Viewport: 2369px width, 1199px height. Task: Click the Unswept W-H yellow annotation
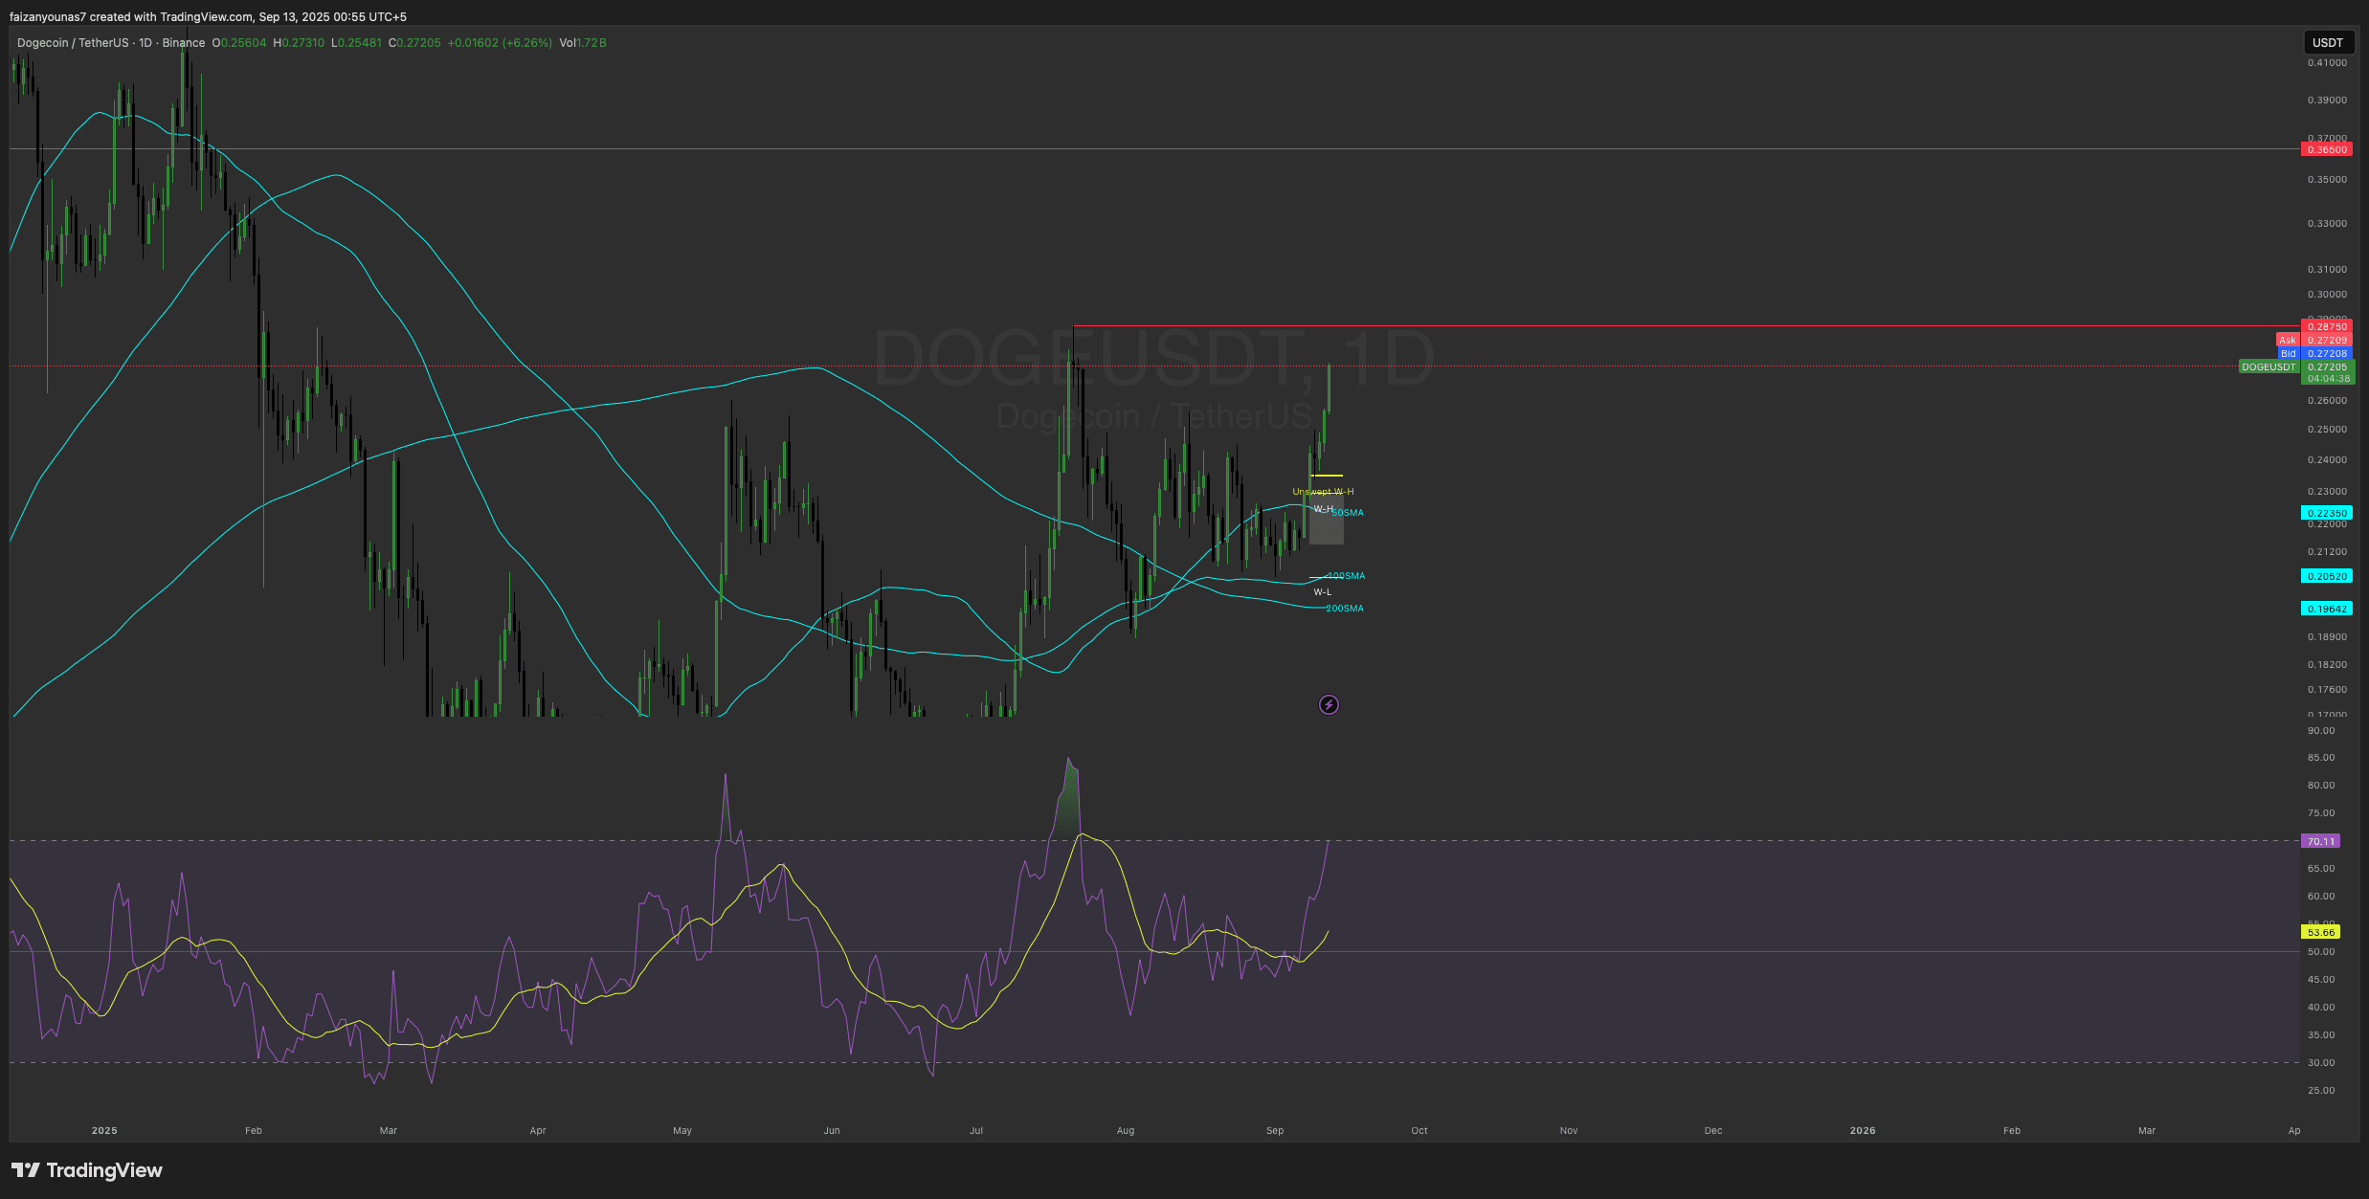[1323, 492]
